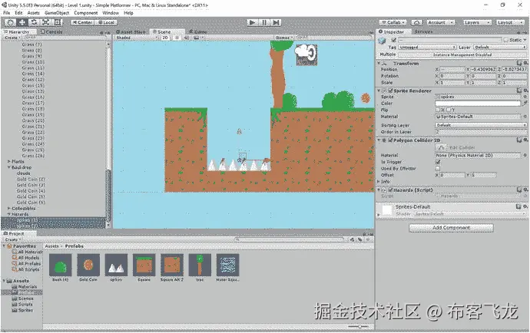Switch to the Game tab
The width and height of the screenshot is (530, 333).
[x=198, y=31]
